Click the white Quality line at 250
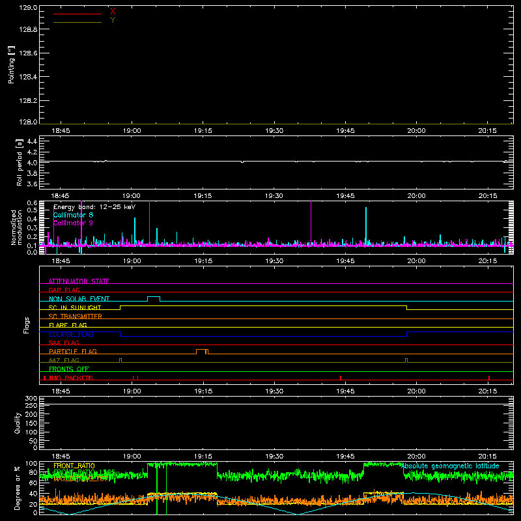521x521 pixels. pos(276,404)
